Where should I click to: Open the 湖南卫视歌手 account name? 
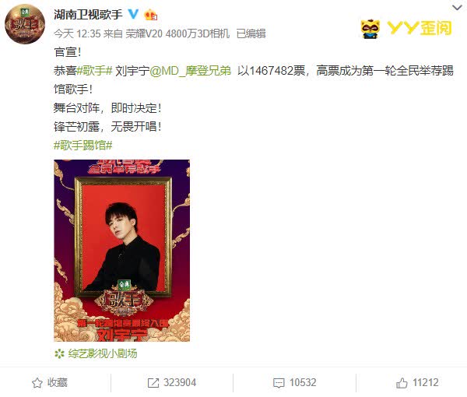(88, 14)
